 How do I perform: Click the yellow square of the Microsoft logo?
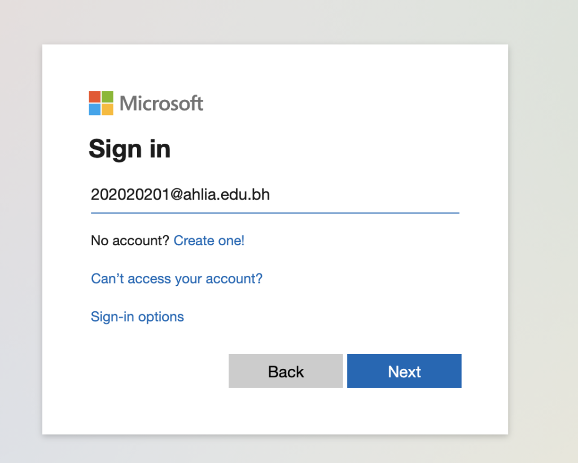[x=107, y=109]
